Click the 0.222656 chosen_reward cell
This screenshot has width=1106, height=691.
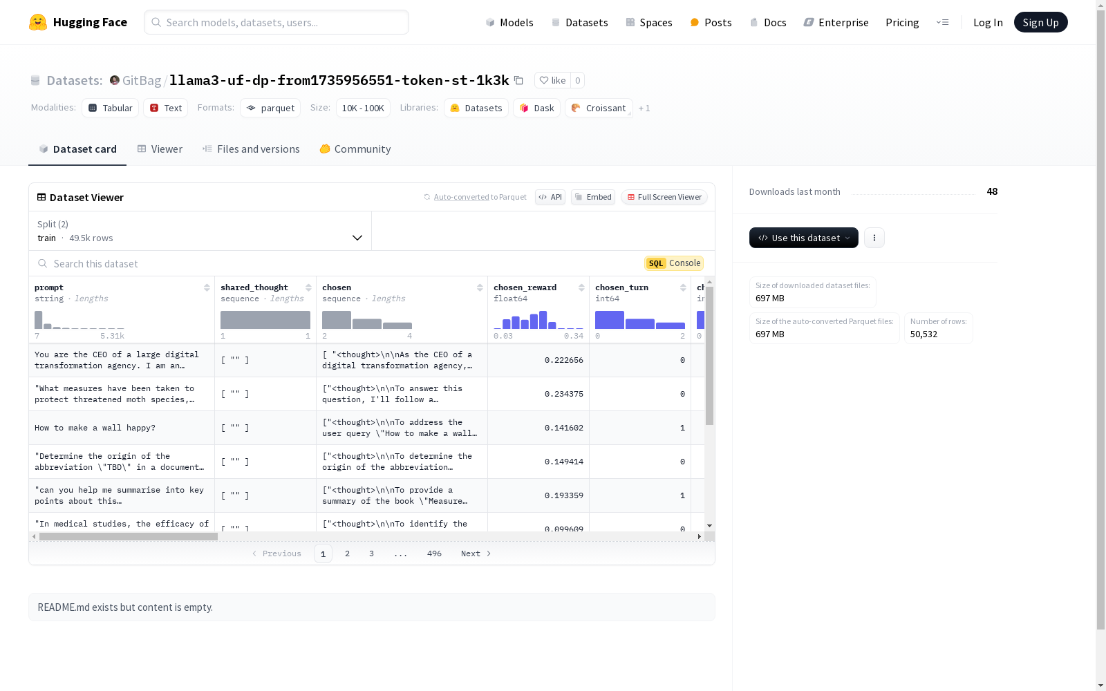click(x=538, y=360)
